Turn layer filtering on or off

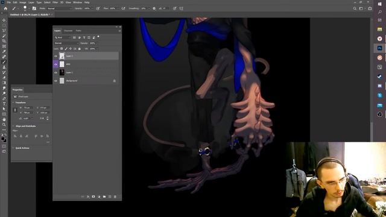tap(98, 37)
